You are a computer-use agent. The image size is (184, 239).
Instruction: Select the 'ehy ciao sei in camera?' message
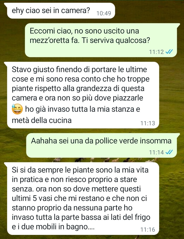point(61,11)
